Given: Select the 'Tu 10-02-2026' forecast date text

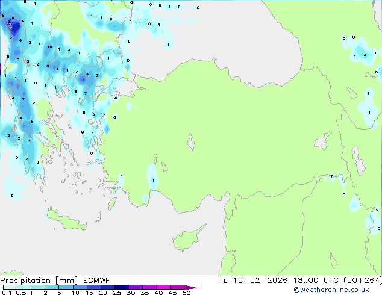Looking at the screenshot, I should pyautogui.click(x=253, y=281).
